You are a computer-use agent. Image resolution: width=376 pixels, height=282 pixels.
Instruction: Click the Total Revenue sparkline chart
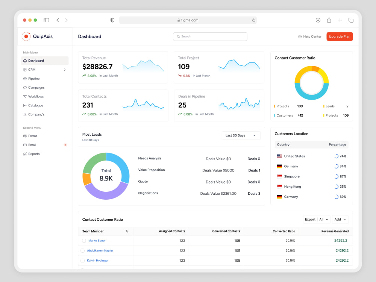coord(143,66)
